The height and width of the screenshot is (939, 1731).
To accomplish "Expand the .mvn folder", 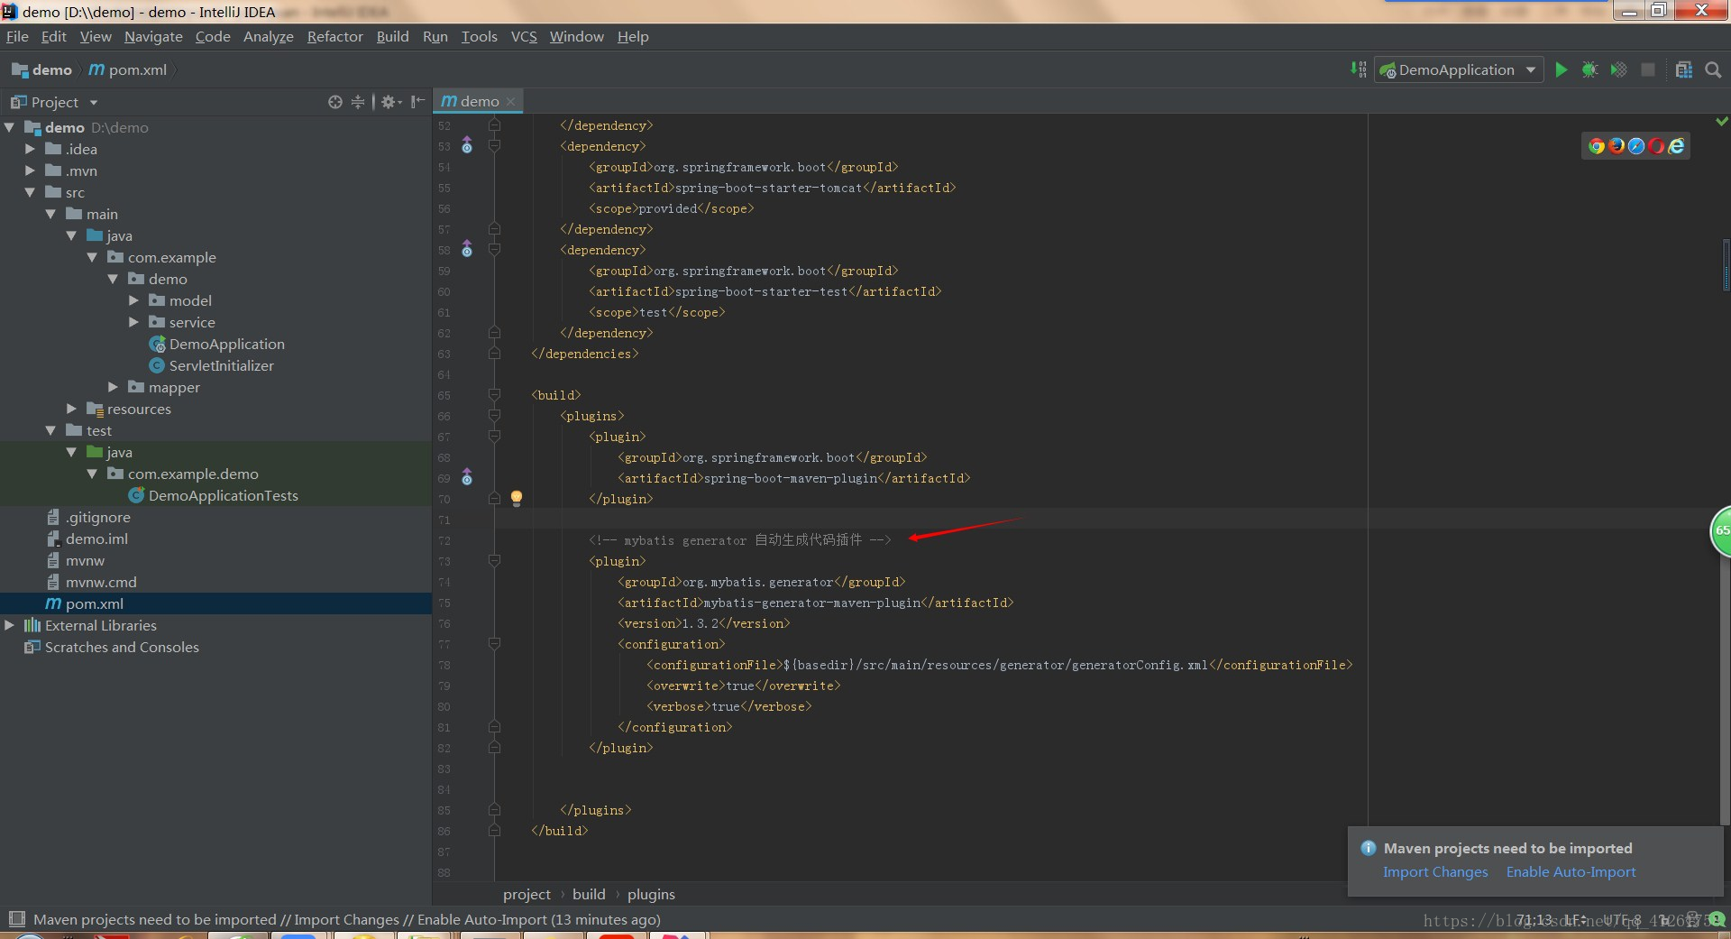I will (x=30, y=170).
